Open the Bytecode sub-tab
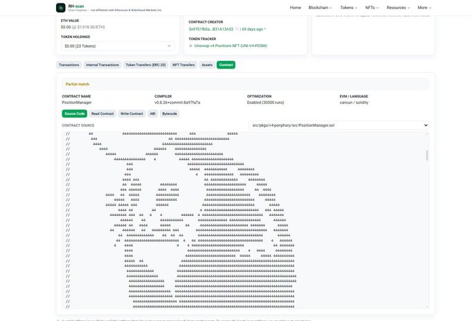The height and width of the screenshot is (321, 471). pos(170,113)
